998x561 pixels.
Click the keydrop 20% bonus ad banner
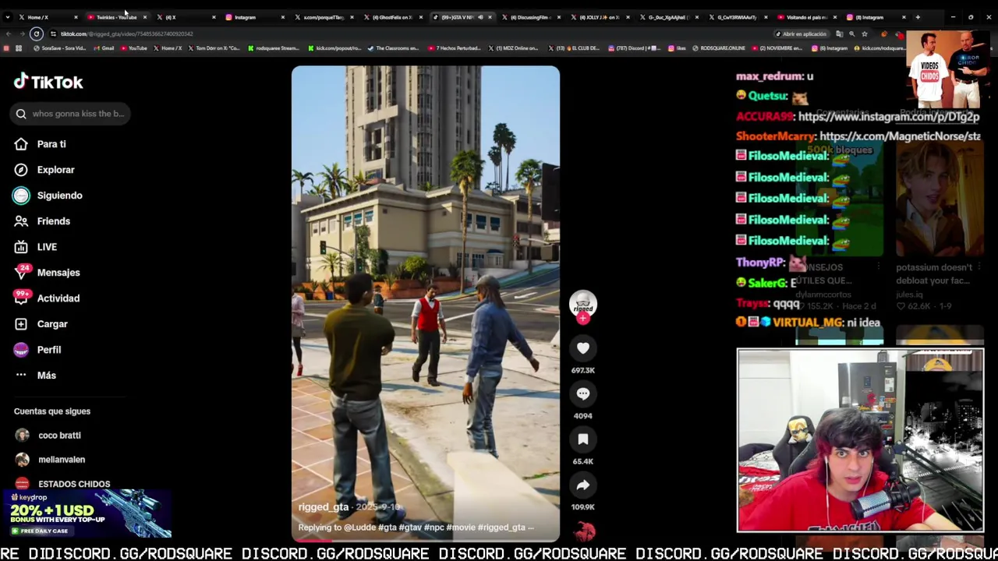[87, 513]
